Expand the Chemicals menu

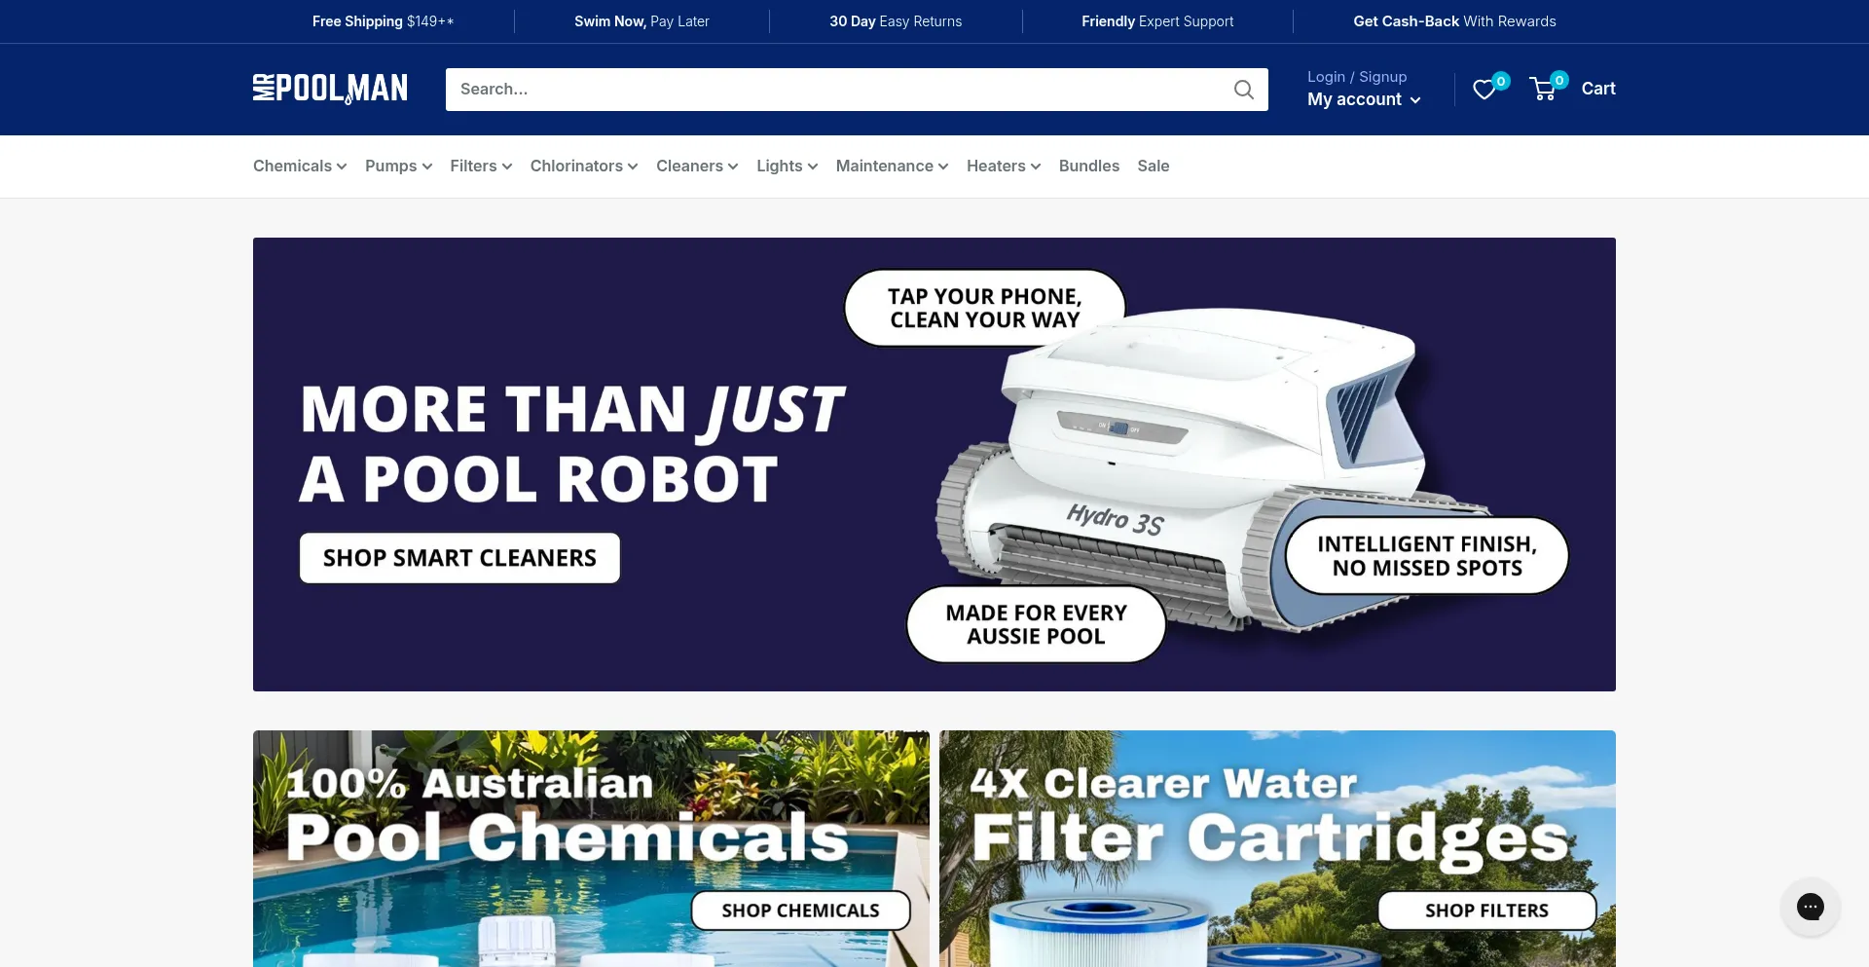[300, 167]
